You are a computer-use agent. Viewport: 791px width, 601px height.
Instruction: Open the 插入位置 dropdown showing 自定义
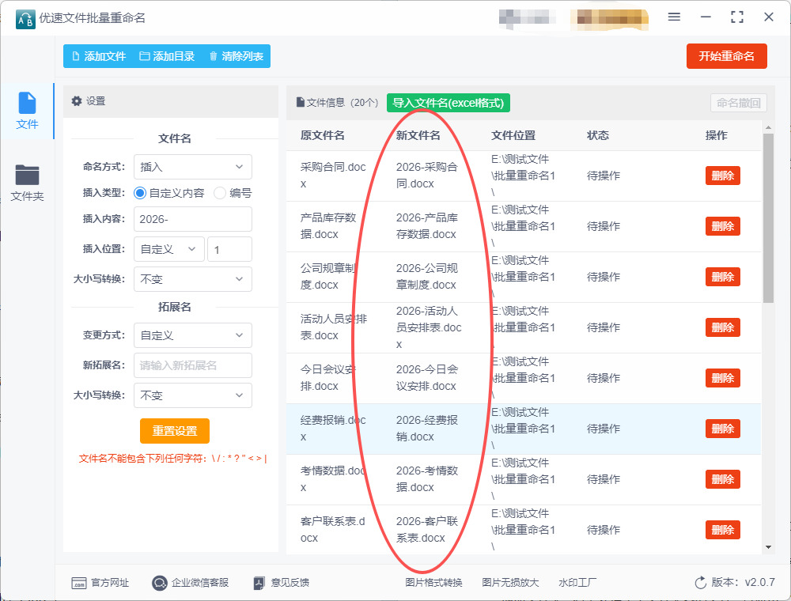(168, 249)
